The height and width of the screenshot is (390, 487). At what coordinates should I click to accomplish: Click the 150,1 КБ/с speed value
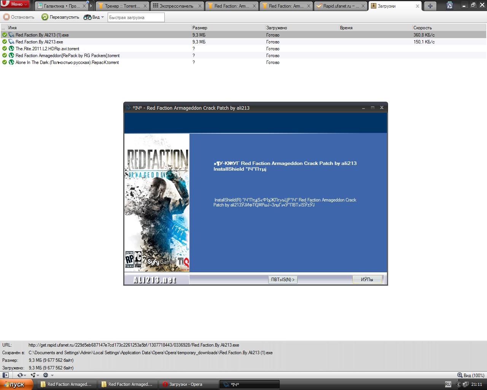(x=424, y=42)
